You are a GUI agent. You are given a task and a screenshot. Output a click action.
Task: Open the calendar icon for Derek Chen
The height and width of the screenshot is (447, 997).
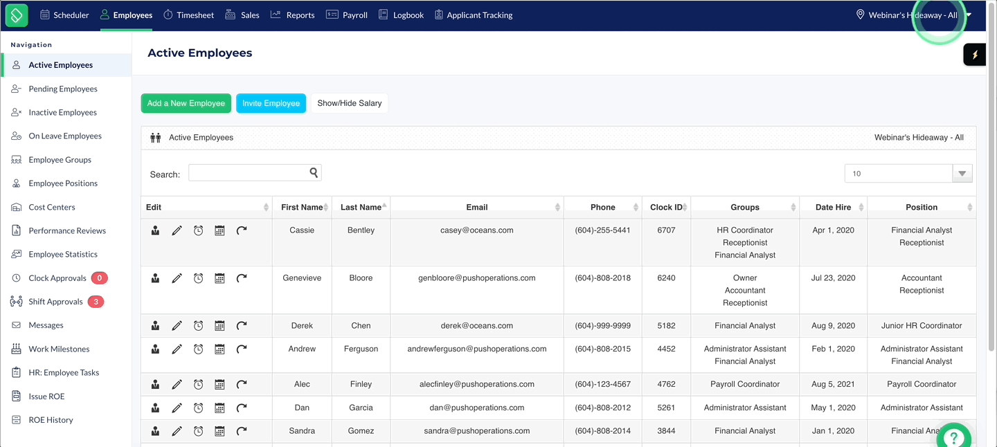coord(219,326)
